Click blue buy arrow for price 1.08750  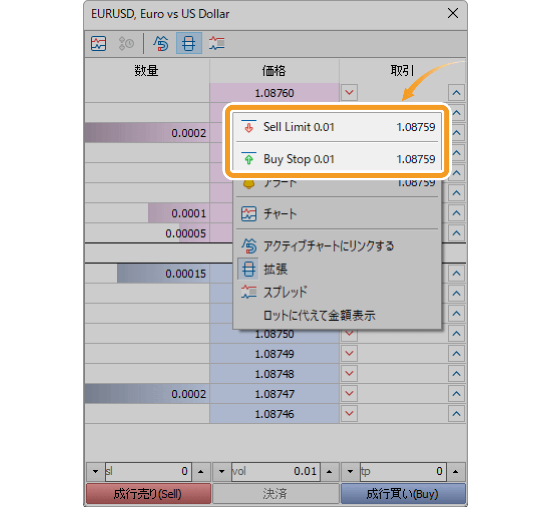coord(456,333)
